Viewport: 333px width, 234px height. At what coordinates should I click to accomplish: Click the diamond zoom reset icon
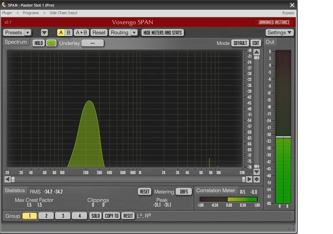[x=257, y=179]
